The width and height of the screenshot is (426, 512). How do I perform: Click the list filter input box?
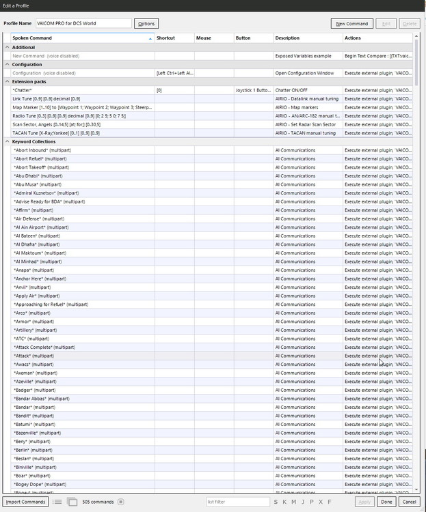(238, 502)
